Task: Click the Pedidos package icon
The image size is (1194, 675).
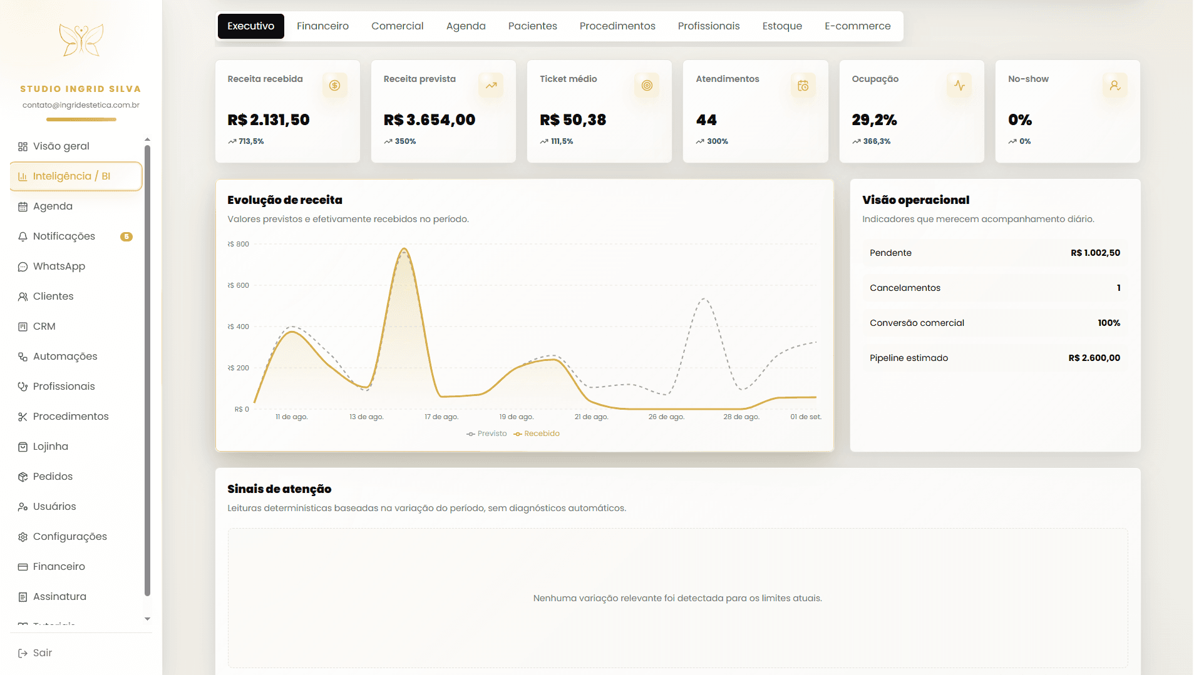Action: (23, 477)
